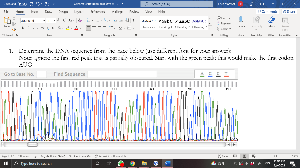300x168 pixels.
Task: Increase font size with the grow icon
Action: point(59,20)
